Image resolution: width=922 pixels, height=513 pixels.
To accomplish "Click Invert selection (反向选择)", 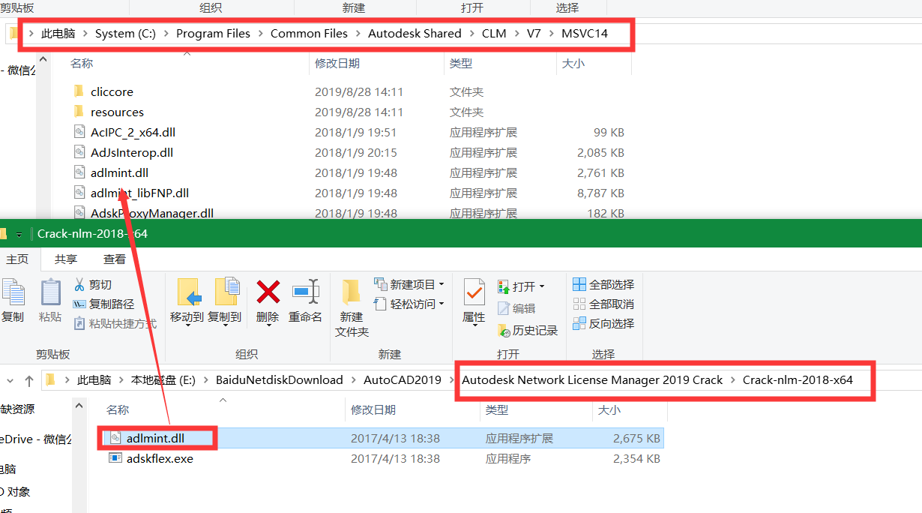I will click(603, 323).
